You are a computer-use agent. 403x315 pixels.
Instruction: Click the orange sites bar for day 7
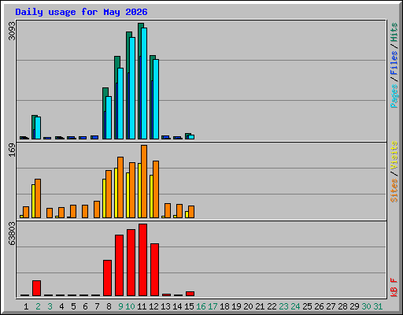pos(97,209)
